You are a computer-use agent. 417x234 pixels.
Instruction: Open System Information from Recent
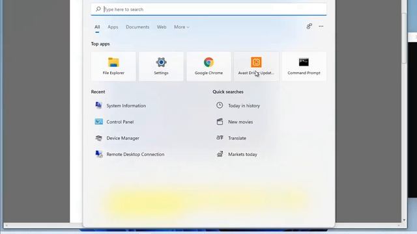[126, 105]
